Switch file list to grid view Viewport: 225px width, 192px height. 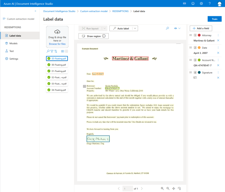click(x=66, y=51)
